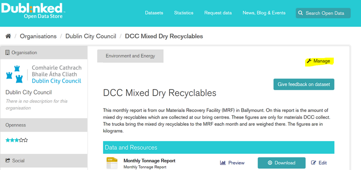This screenshot has height=170, width=361.
Task: Click the Organisation building icon in sidebar
Action: [7, 53]
